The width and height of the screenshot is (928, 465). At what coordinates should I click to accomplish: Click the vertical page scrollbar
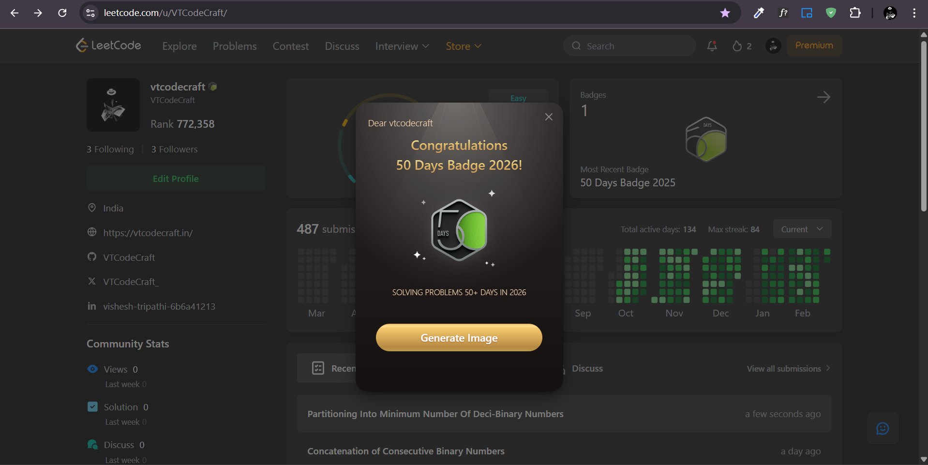coord(924,126)
